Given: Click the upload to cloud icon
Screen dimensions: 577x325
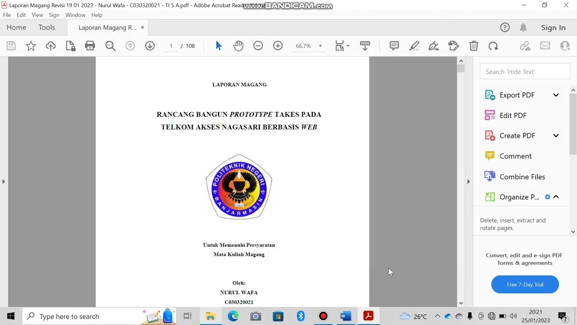Looking at the screenshot, I should tap(50, 46).
